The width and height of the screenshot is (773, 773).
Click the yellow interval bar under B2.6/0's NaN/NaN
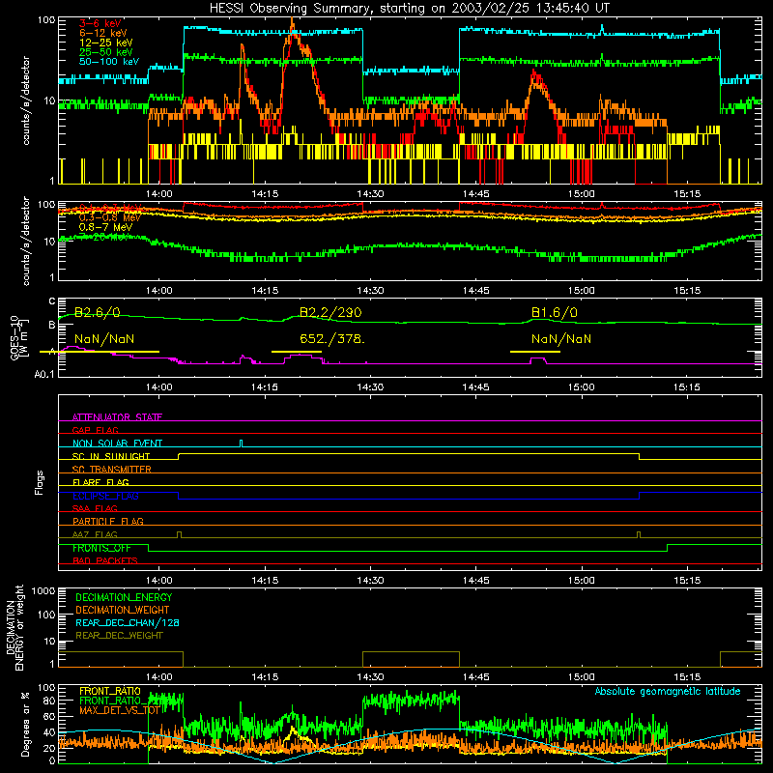pos(100,352)
